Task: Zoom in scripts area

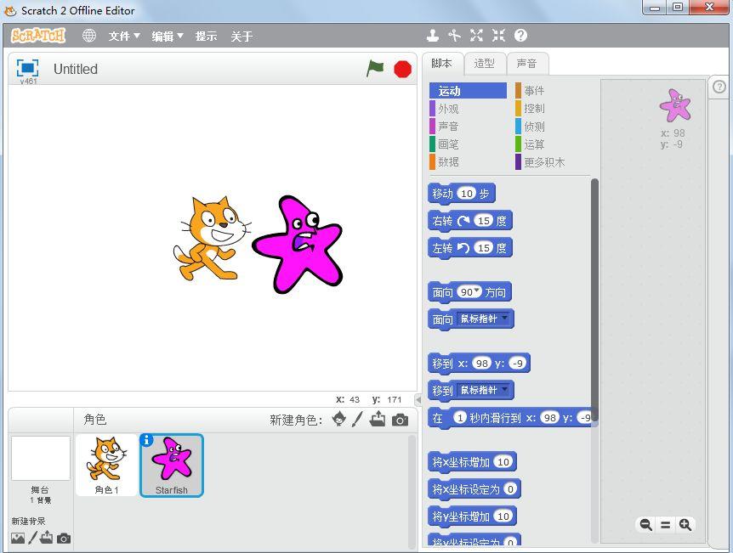Action: pyautogui.click(x=685, y=524)
